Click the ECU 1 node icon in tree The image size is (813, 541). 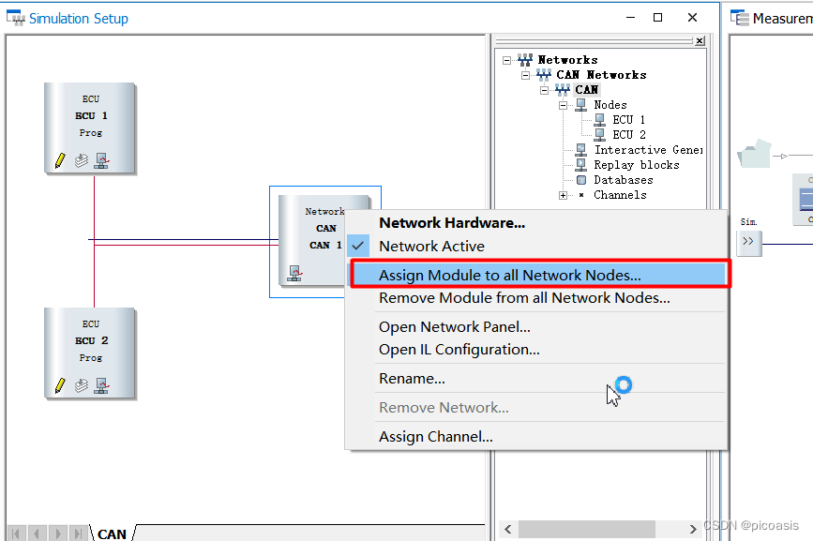click(600, 120)
